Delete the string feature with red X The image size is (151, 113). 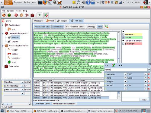[x=149, y=85]
